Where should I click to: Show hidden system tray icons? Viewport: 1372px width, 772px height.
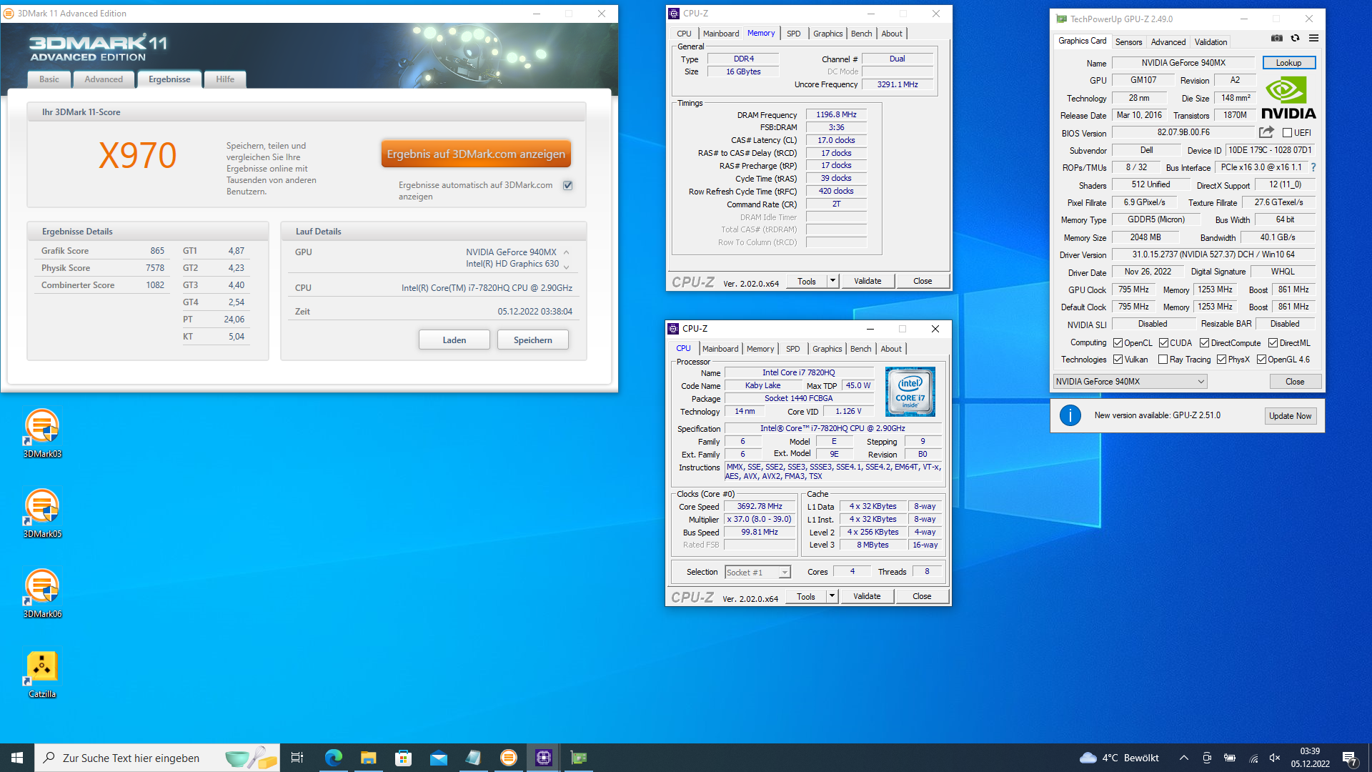(1184, 758)
